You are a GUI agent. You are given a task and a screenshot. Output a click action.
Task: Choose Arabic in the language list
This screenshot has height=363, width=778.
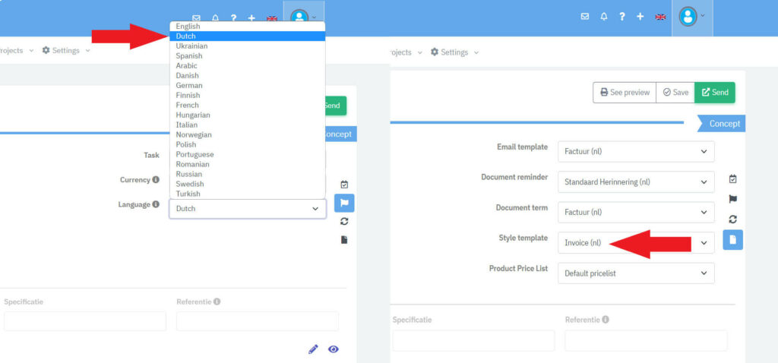pyautogui.click(x=247, y=66)
